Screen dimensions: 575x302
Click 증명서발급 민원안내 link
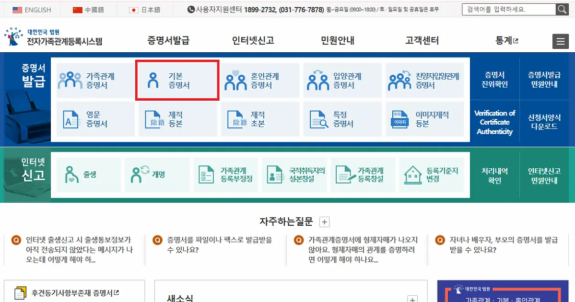tap(544, 80)
